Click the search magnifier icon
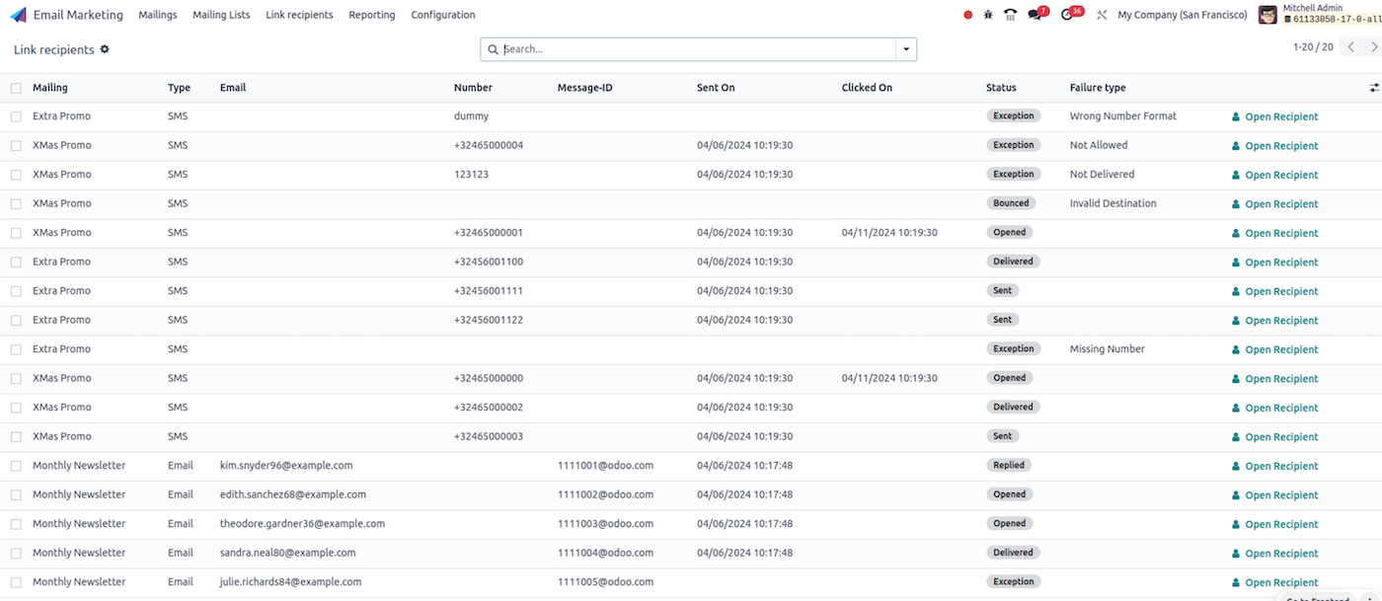The height and width of the screenshot is (601, 1382). [493, 49]
